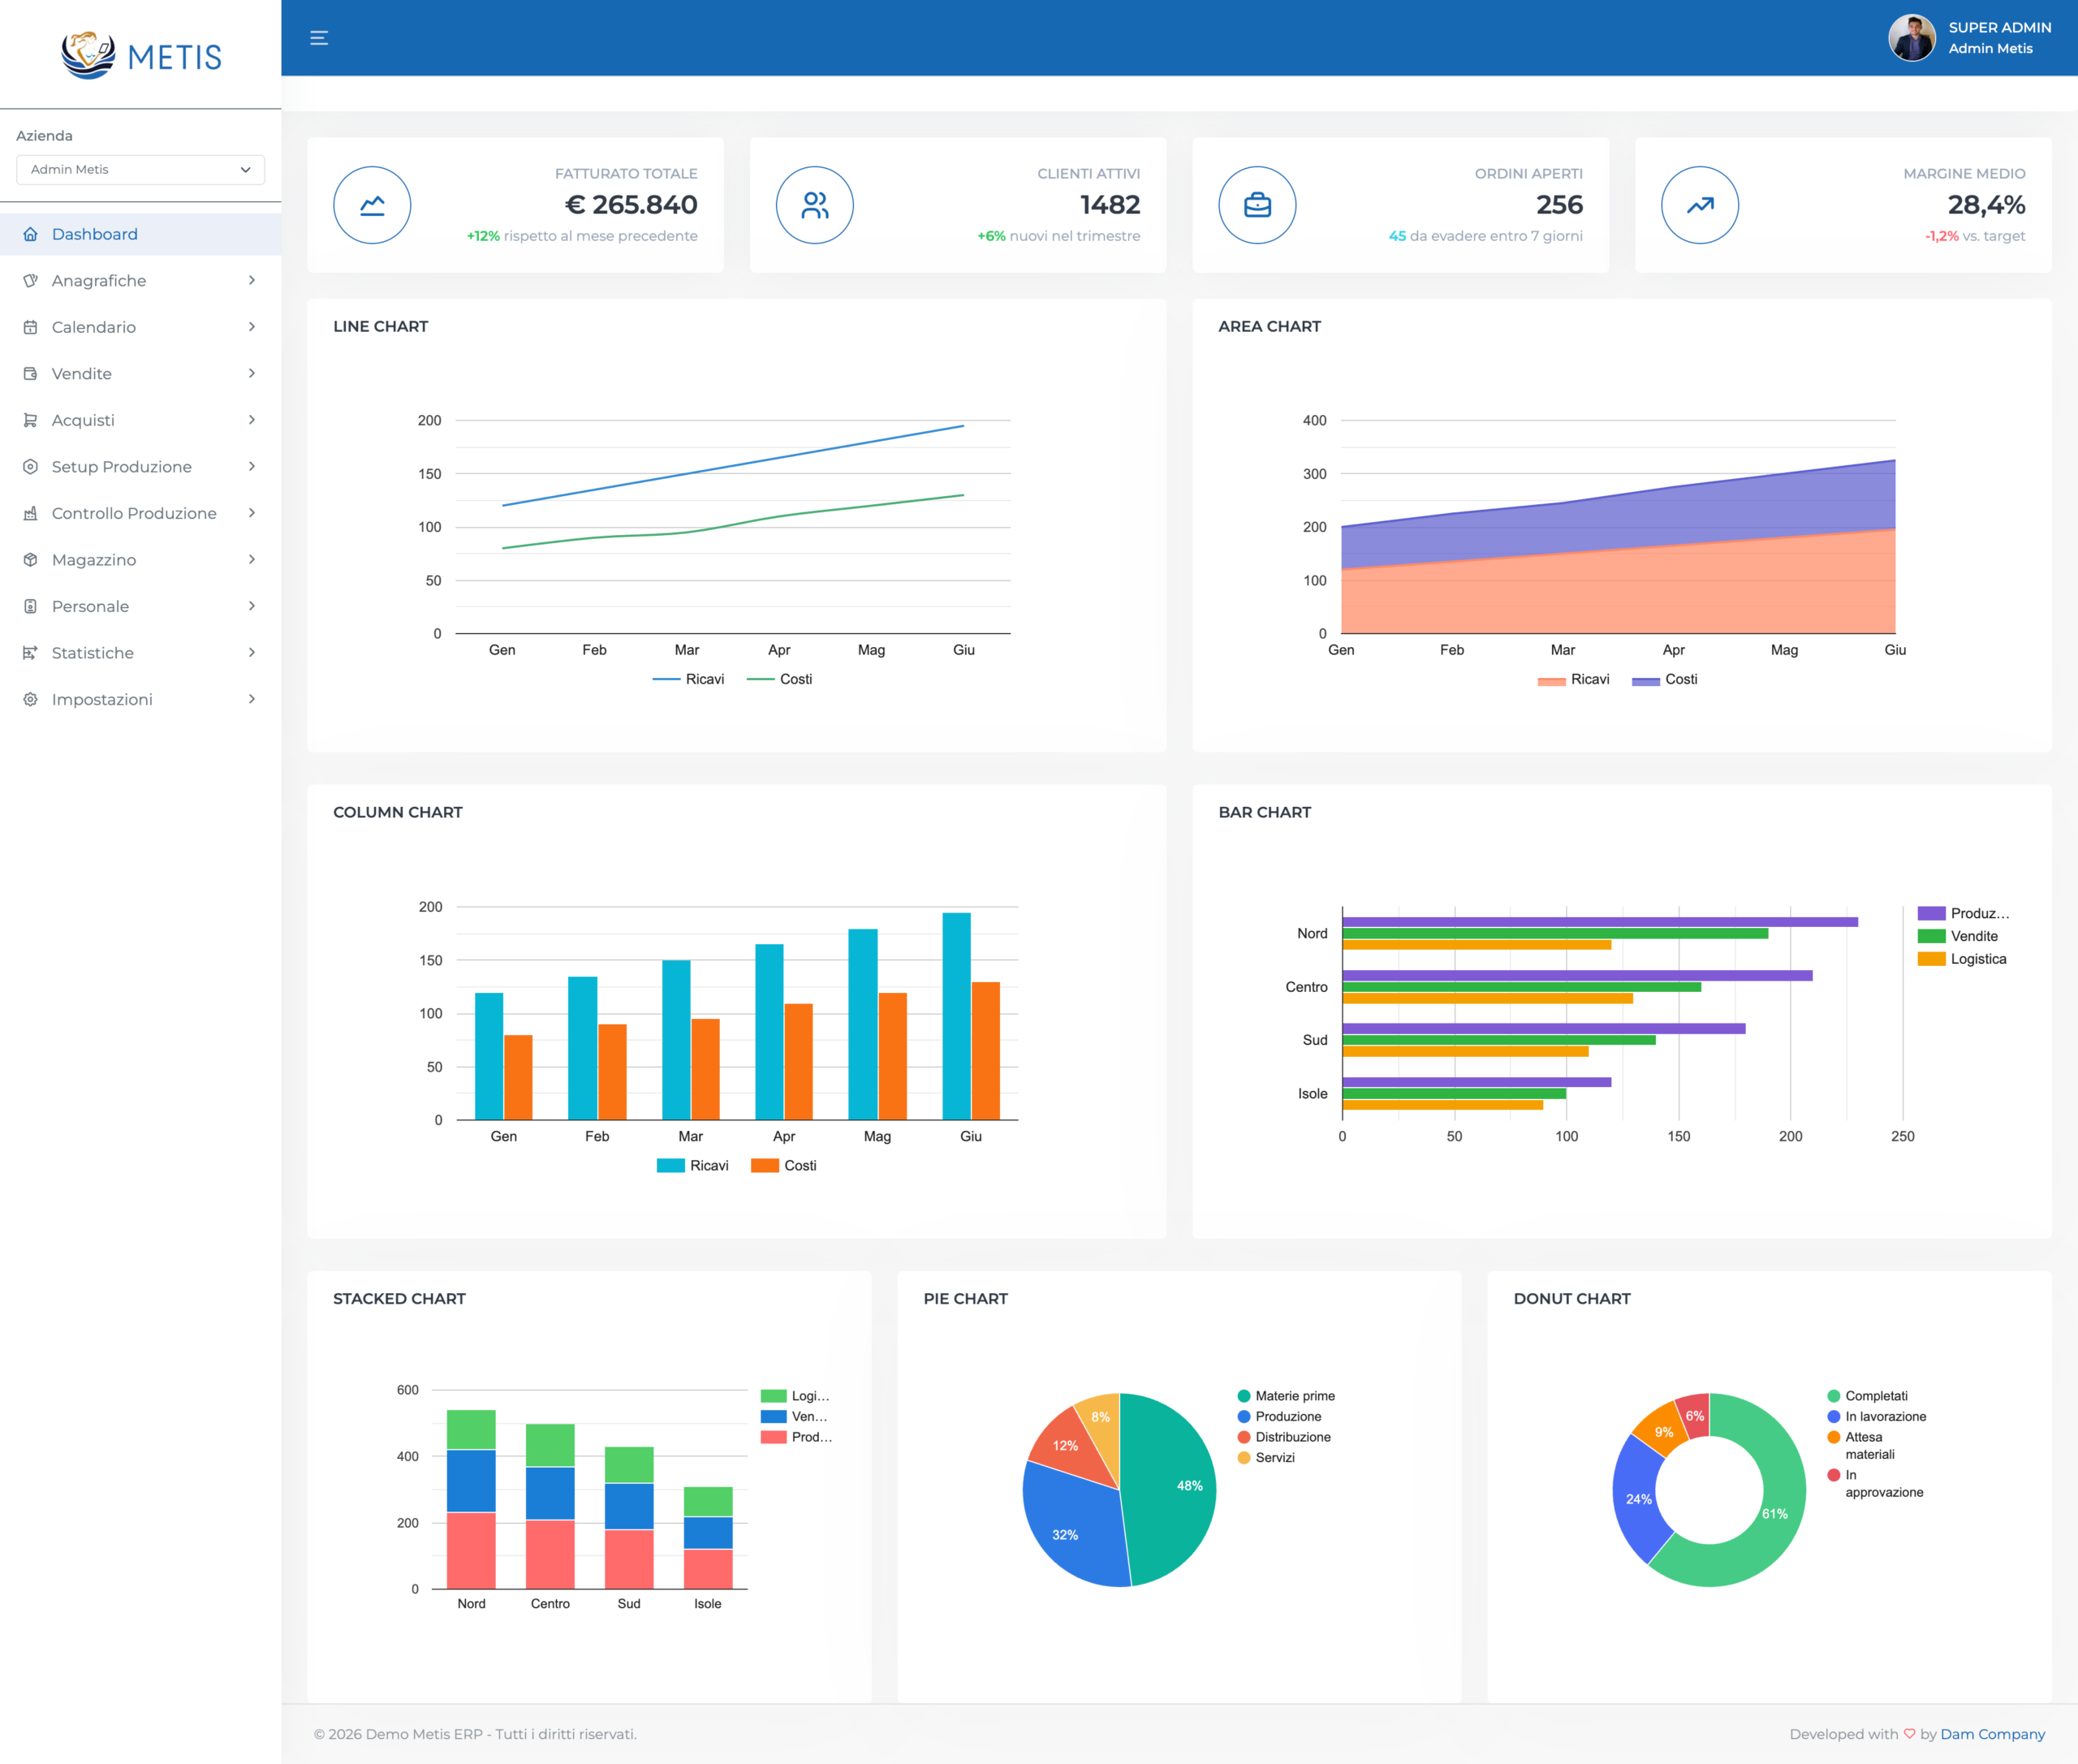The image size is (2078, 1764).
Task: Click the Calendario calendar icon in sidebar
Action: pos(31,327)
